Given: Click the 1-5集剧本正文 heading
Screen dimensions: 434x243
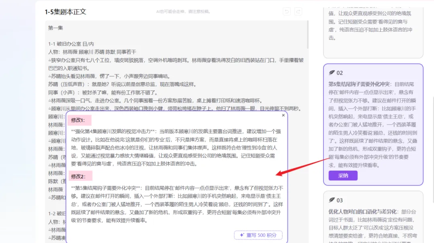Looking at the screenshot, I should tap(66, 12).
